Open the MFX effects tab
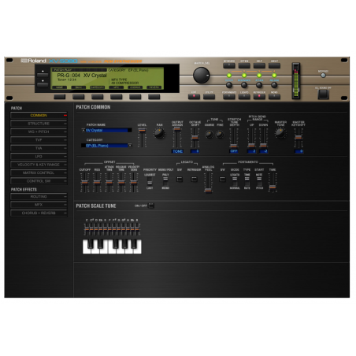 tap(39, 205)
